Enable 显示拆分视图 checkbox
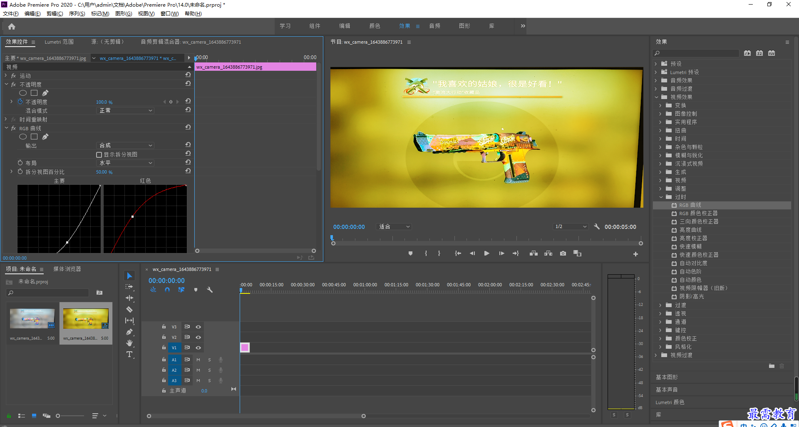This screenshot has height=427, width=799. pos(99,155)
